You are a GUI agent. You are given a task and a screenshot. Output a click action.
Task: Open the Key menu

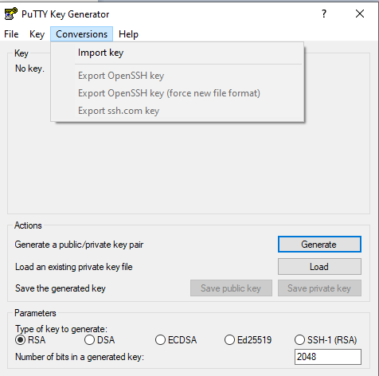point(37,34)
